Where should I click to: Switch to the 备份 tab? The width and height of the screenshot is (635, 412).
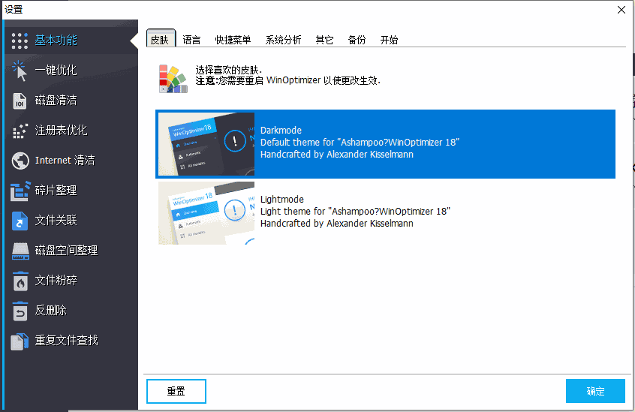coord(357,40)
